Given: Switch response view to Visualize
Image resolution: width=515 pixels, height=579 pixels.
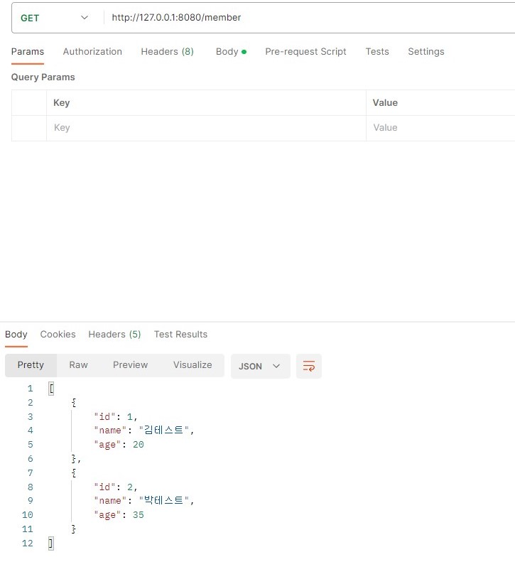Looking at the screenshot, I should pyautogui.click(x=193, y=365).
